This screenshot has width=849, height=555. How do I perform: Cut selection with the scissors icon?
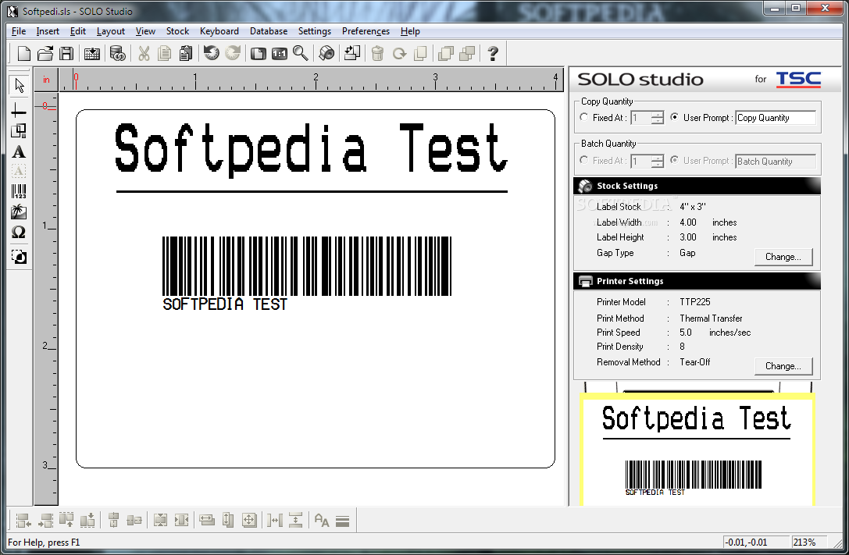(144, 53)
